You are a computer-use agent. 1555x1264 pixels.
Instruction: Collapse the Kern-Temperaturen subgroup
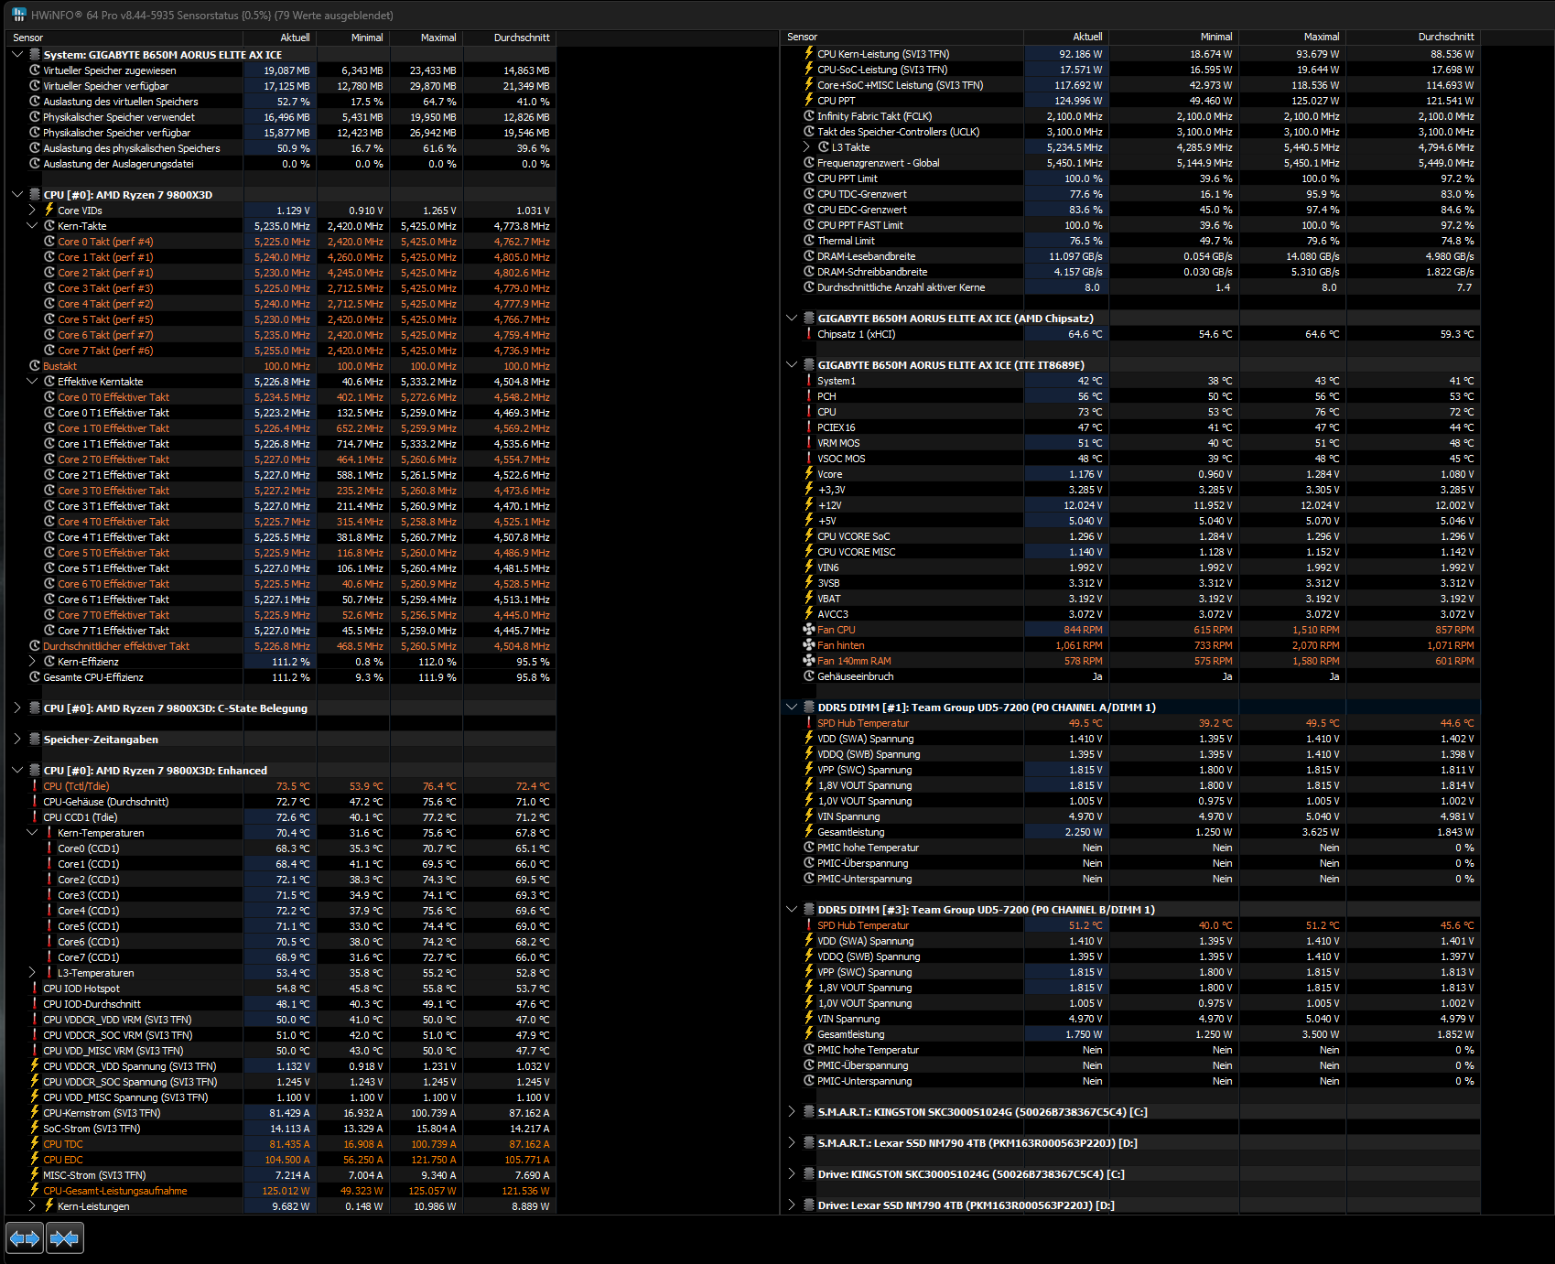[32, 833]
